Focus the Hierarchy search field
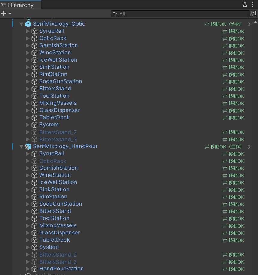The height and width of the screenshot is (275, 258). pyautogui.click(x=180, y=14)
